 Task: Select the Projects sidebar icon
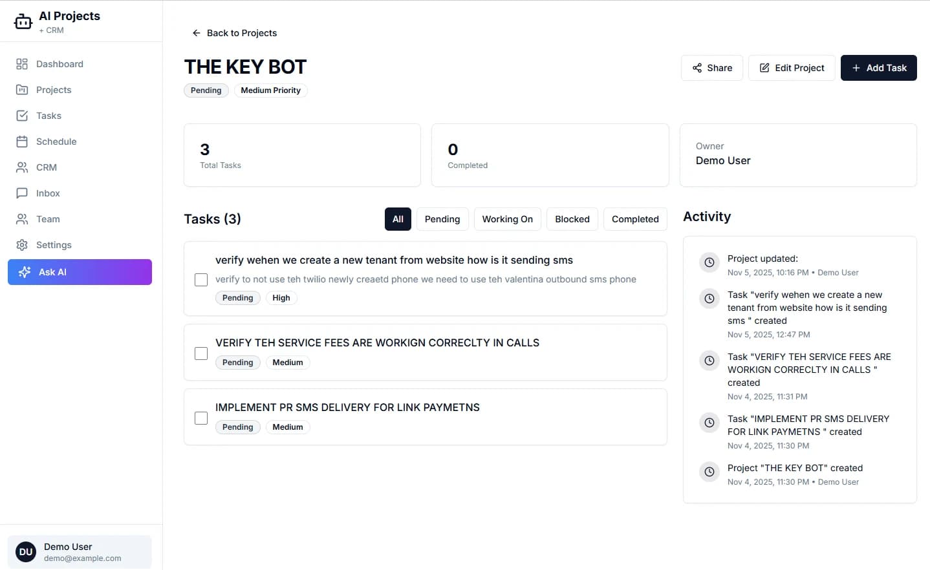[53, 90]
